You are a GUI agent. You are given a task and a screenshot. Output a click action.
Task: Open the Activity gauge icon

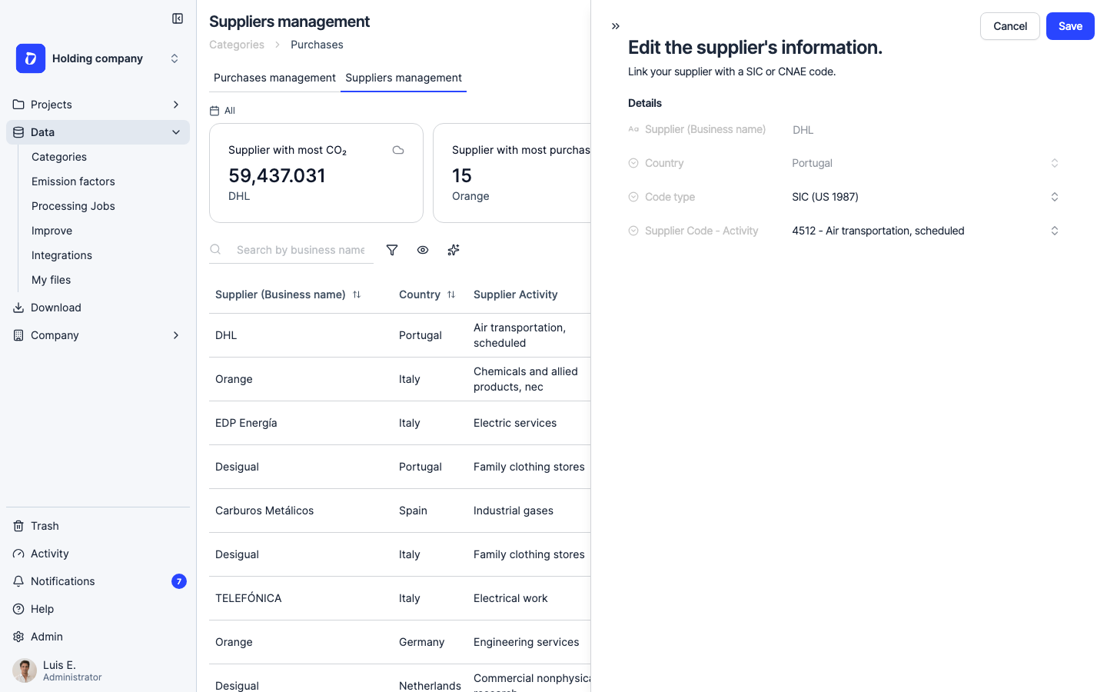pyautogui.click(x=18, y=554)
